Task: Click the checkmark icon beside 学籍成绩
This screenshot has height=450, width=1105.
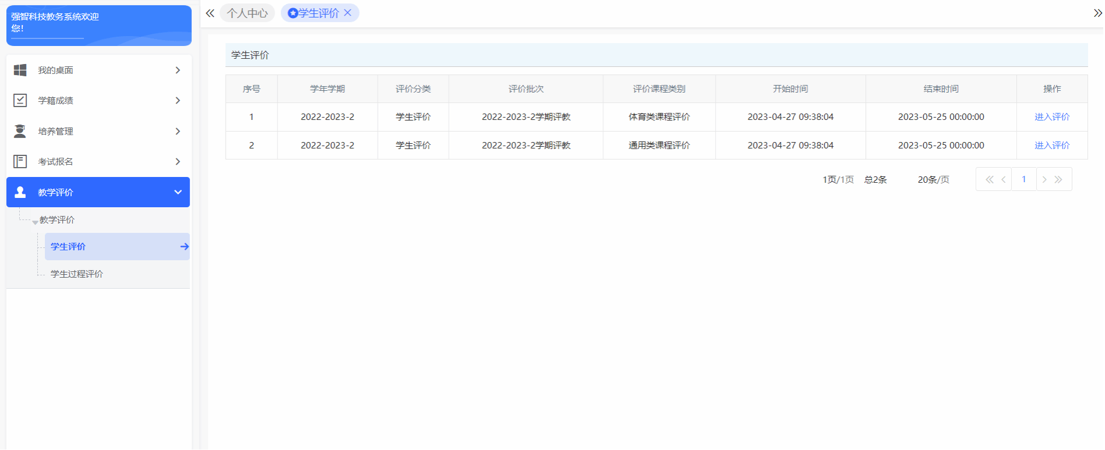Action: click(x=20, y=101)
